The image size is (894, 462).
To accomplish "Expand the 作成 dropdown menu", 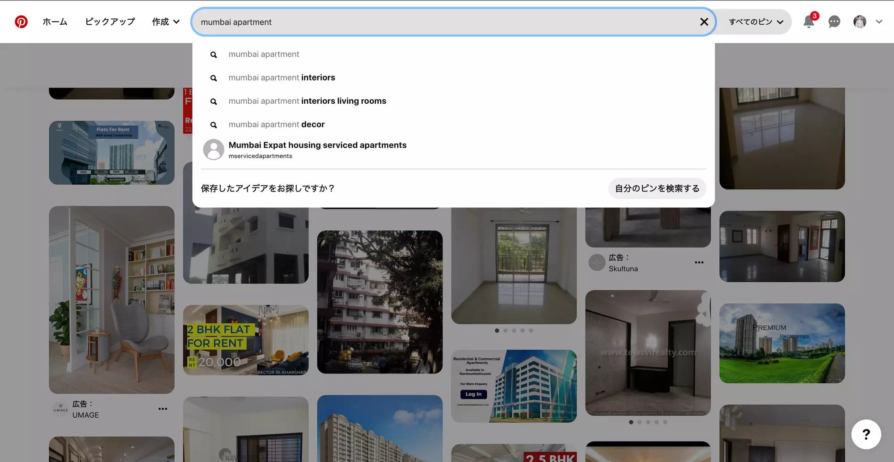I will click(x=165, y=21).
